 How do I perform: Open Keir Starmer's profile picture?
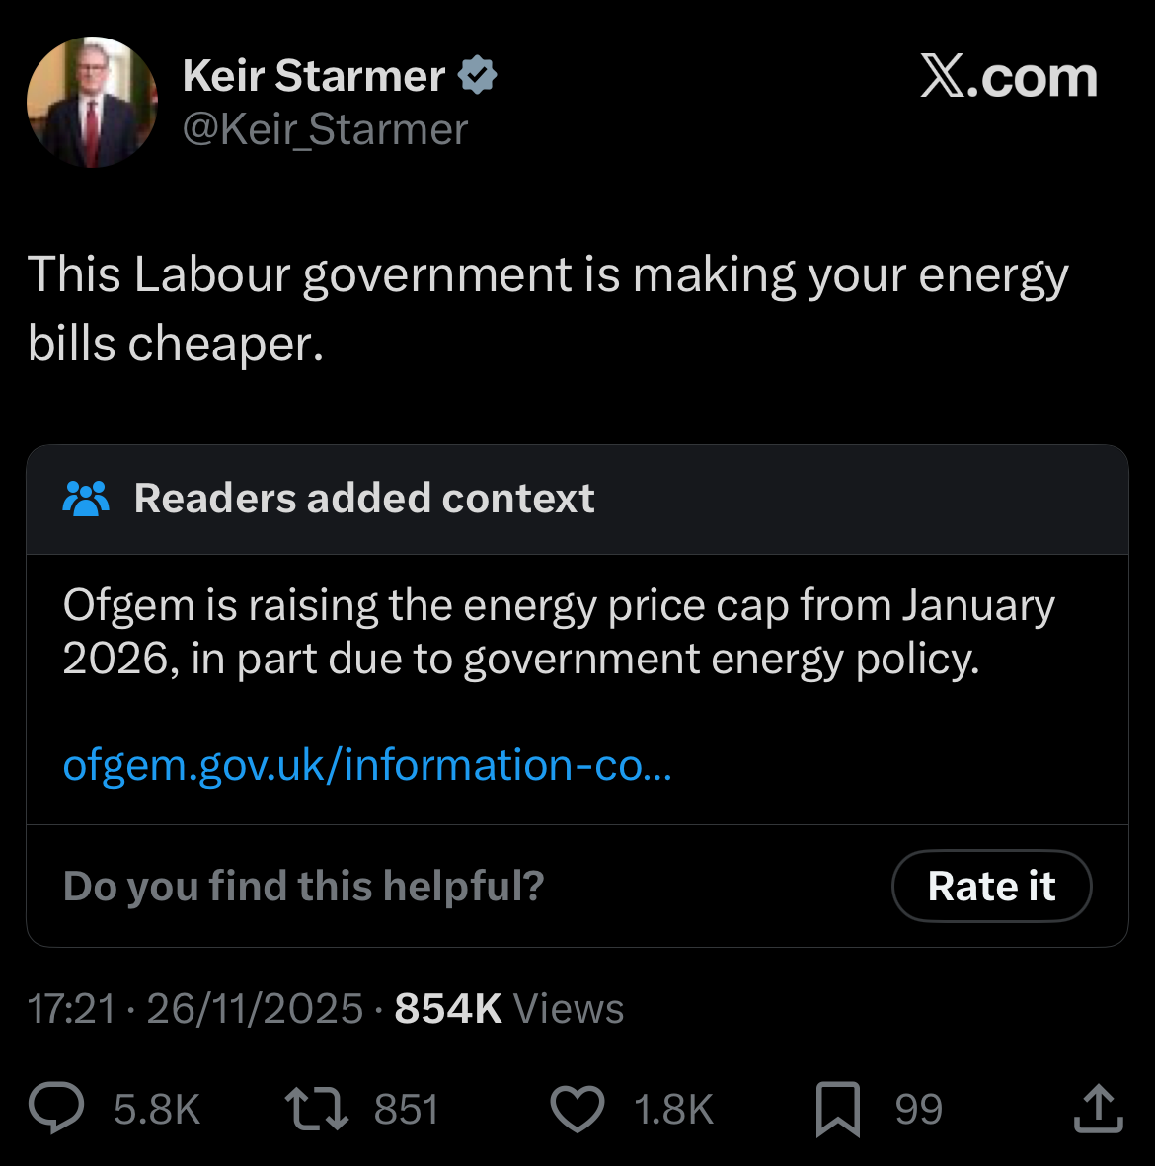point(92,102)
